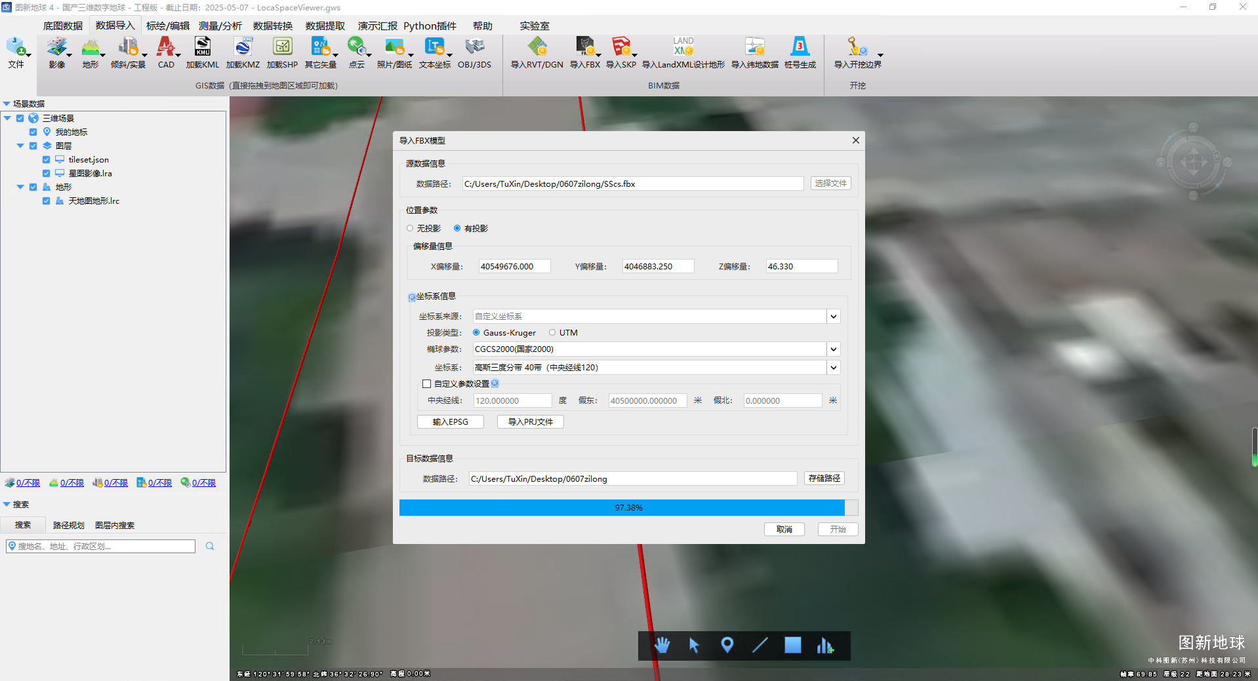Expand the 导入开挖边界 dropdown arrow
This screenshot has width=1258, height=681.
(x=880, y=55)
